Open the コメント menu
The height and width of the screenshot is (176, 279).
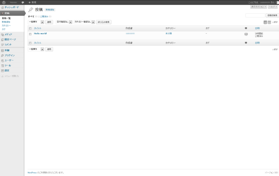tap(8, 45)
